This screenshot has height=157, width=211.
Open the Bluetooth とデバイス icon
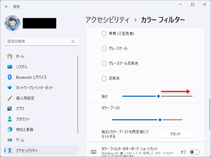(10, 77)
